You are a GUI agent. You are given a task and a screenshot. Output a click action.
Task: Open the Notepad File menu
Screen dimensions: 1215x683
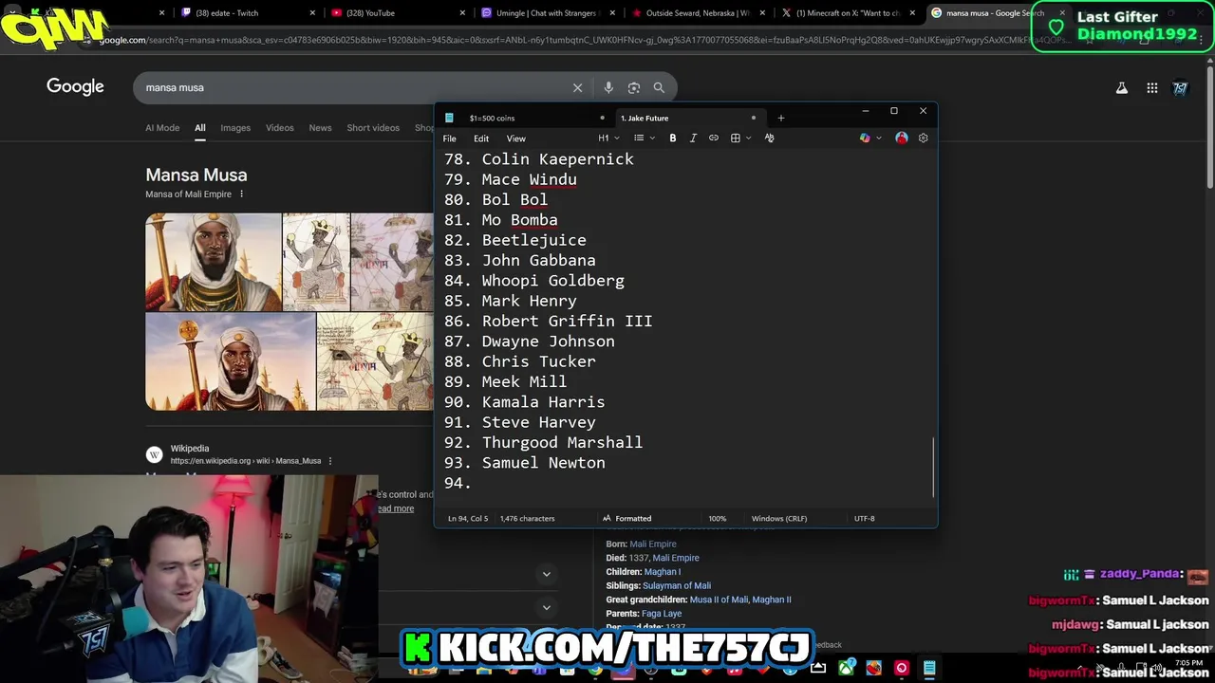pos(449,138)
